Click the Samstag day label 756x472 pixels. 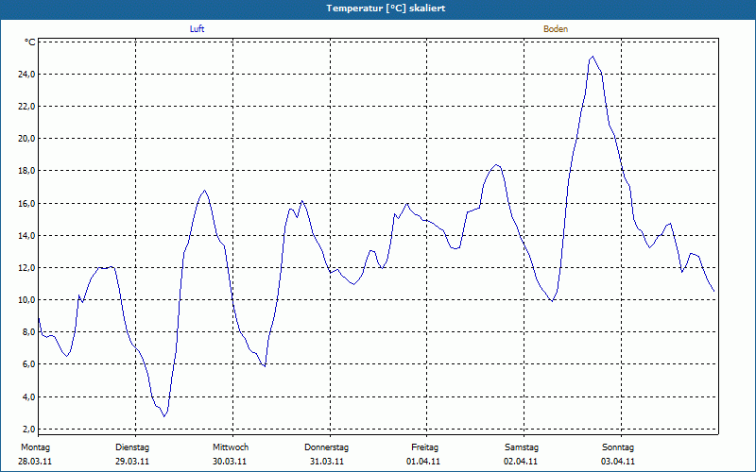[522, 447]
